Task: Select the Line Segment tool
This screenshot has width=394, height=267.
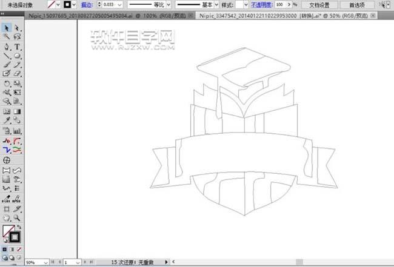Action: (7, 56)
